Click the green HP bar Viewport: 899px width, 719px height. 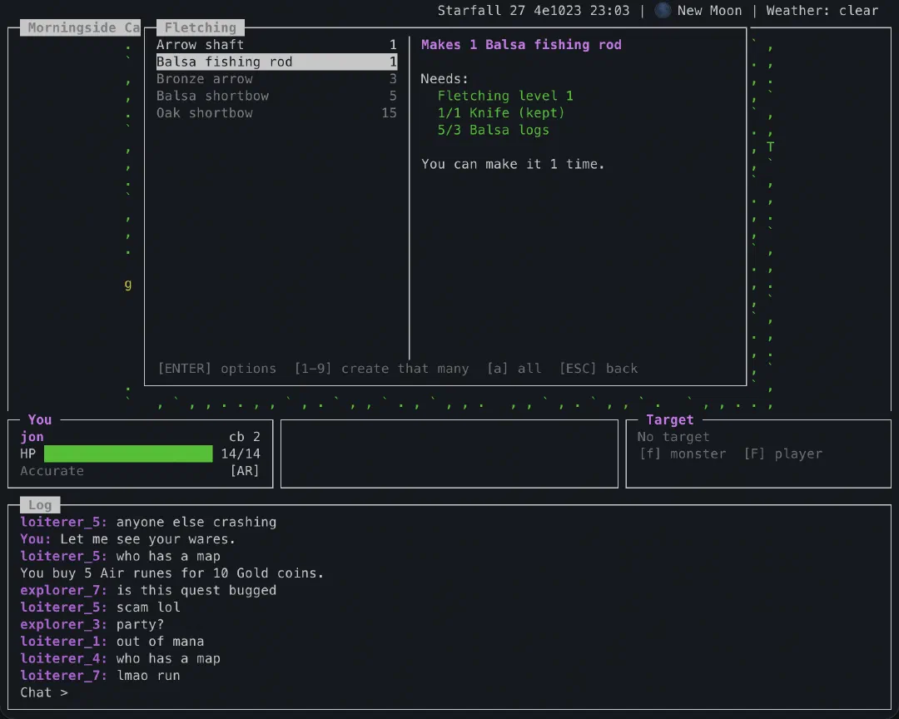(128, 454)
